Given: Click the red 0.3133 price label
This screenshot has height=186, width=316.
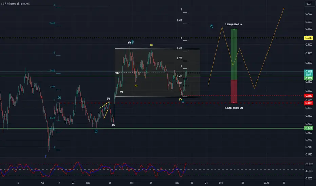Looking at the screenshot, I should coord(309,103).
